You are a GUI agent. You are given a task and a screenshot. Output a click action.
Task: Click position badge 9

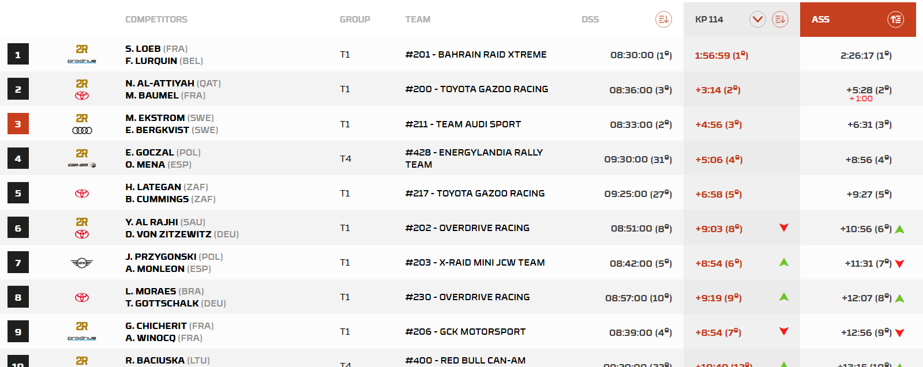[x=18, y=332]
